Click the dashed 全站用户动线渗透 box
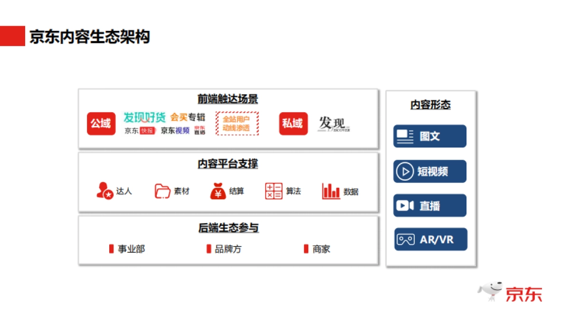Screen dimensions: 570x321 click(x=237, y=124)
